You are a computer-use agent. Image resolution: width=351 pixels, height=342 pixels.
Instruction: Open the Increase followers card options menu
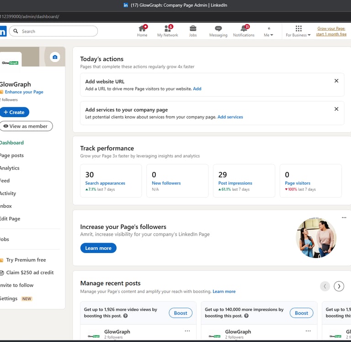(344, 218)
